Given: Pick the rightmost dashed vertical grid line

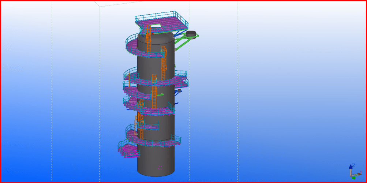Looking at the screenshot, I should click(x=238, y=91).
